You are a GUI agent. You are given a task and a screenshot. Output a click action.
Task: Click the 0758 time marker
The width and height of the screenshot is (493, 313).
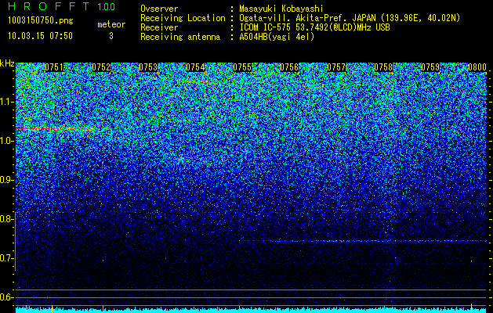pos(383,67)
